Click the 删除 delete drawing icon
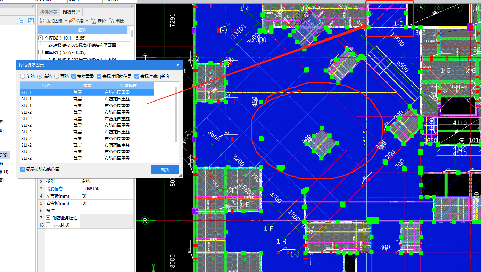481x272 pixels. pos(111,21)
